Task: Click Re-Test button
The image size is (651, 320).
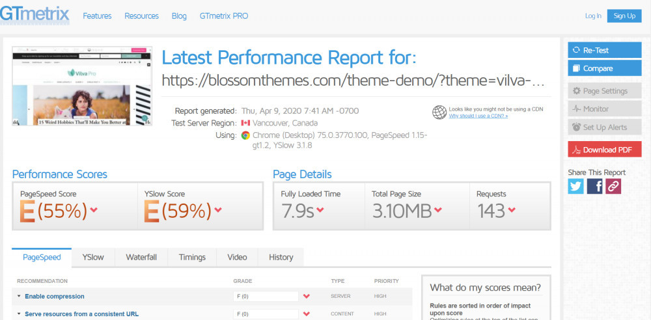Action: (605, 50)
